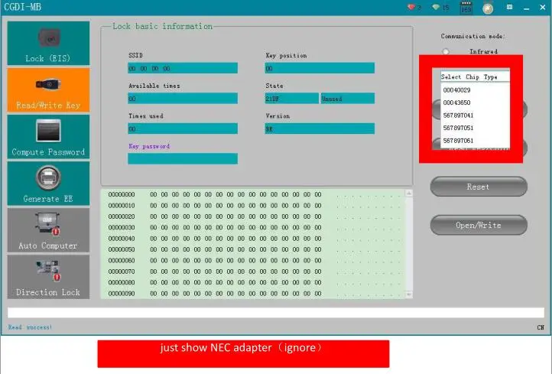Open the Compute Password module

(x=48, y=137)
